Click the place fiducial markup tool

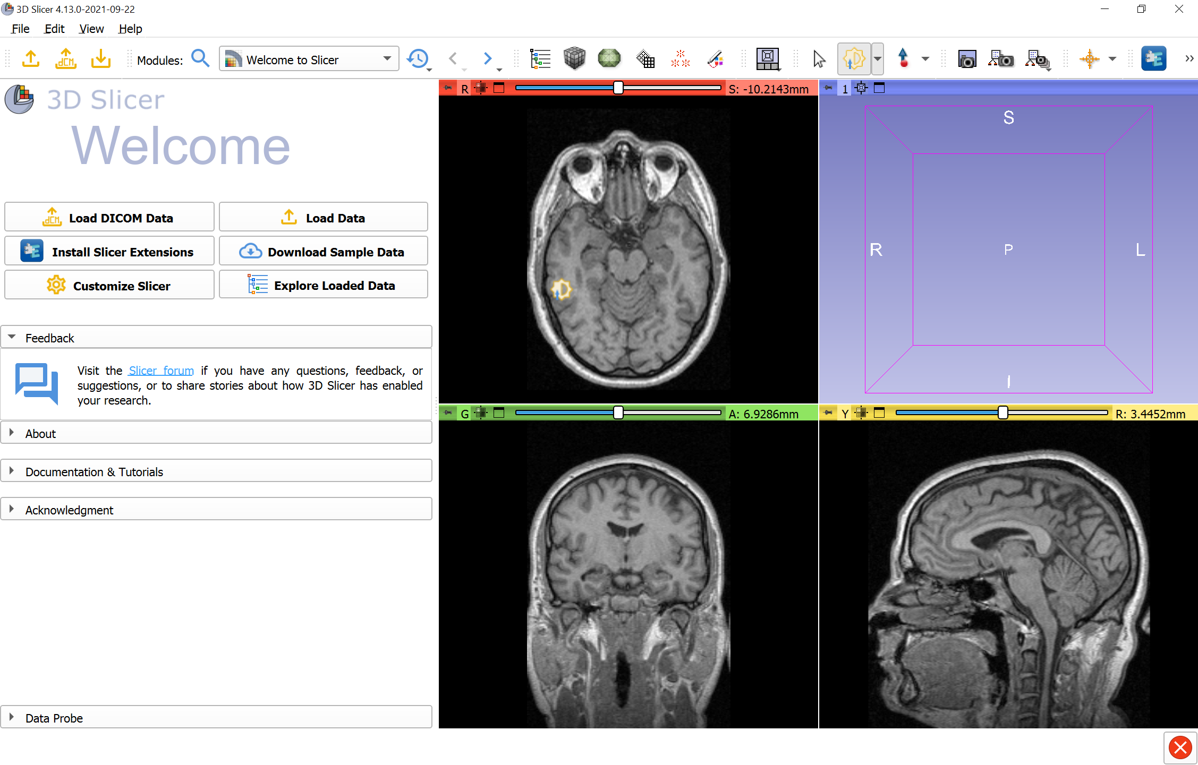pyautogui.click(x=903, y=59)
